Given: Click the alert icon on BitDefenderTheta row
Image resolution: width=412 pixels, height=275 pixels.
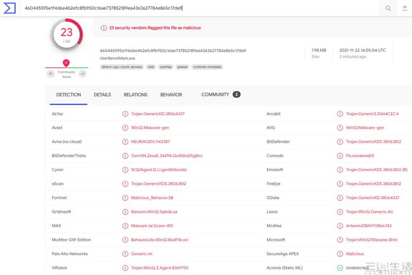Looking at the screenshot, I should pyautogui.click(x=125, y=156).
